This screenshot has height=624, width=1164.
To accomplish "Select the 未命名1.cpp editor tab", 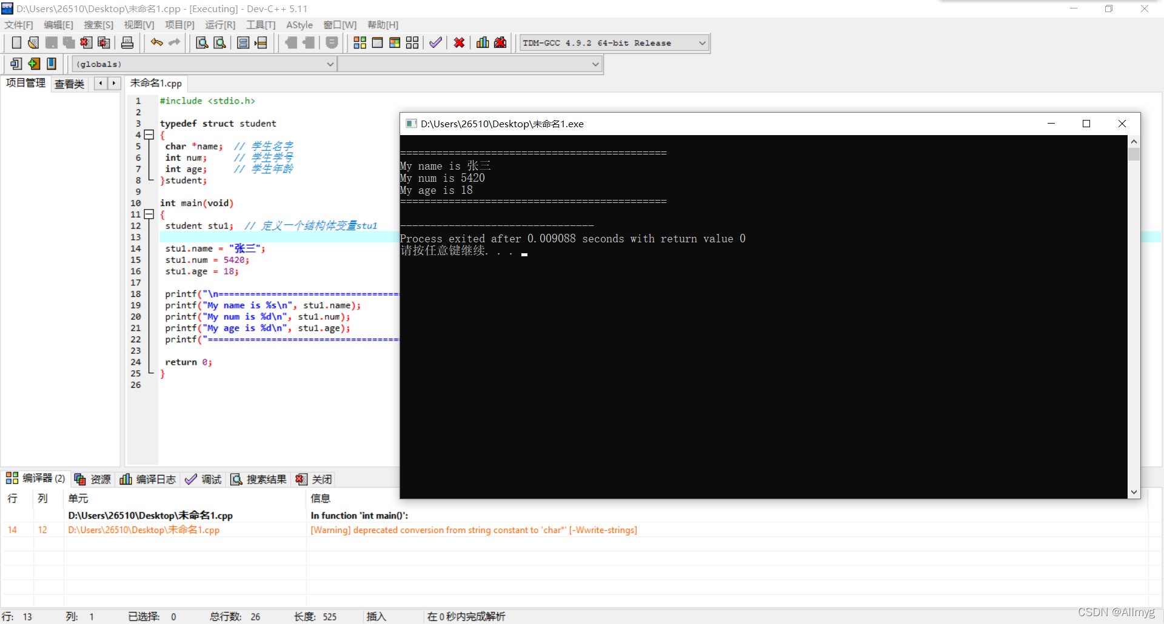I will 156,83.
